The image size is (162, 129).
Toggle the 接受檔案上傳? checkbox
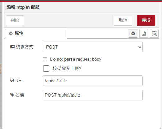[46, 69]
